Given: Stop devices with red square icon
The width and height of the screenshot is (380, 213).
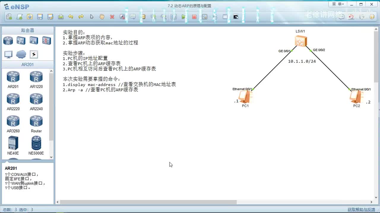Looking at the screenshot, I should (x=194, y=17).
